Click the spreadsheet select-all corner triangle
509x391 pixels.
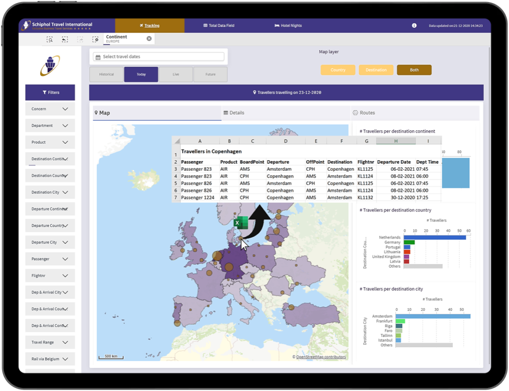(x=176, y=141)
